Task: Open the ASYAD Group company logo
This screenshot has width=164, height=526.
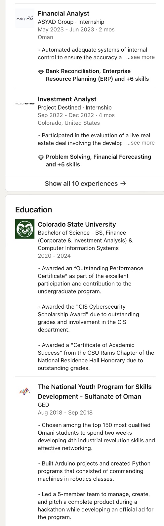Action: point(25,18)
